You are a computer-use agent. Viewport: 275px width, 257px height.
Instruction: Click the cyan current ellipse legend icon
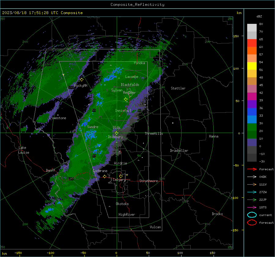pos(252,215)
